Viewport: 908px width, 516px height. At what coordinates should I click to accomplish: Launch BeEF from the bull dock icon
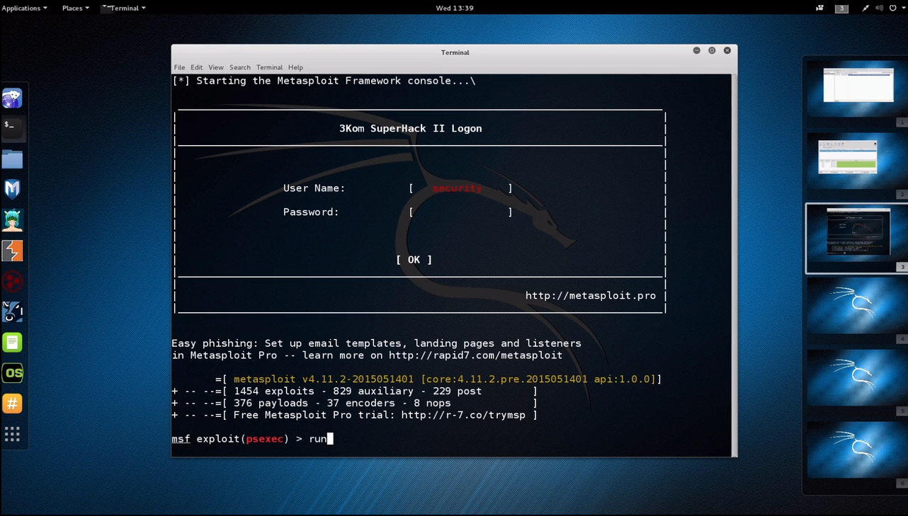[x=12, y=311]
